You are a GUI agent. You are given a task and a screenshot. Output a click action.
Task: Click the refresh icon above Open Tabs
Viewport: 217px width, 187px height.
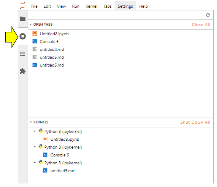208,15
